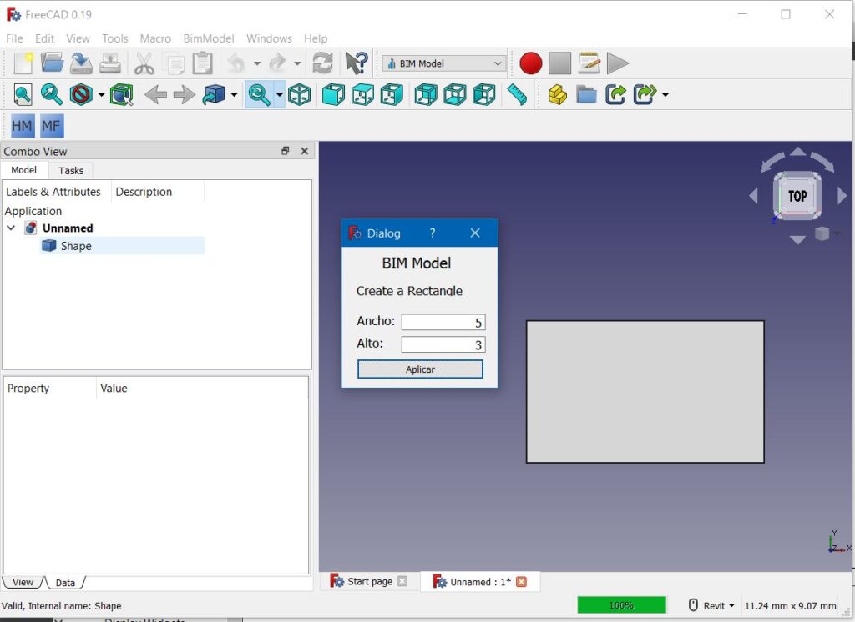Switch to the View property tab
The height and width of the screenshot is (622, 855).
coord(23,582)
